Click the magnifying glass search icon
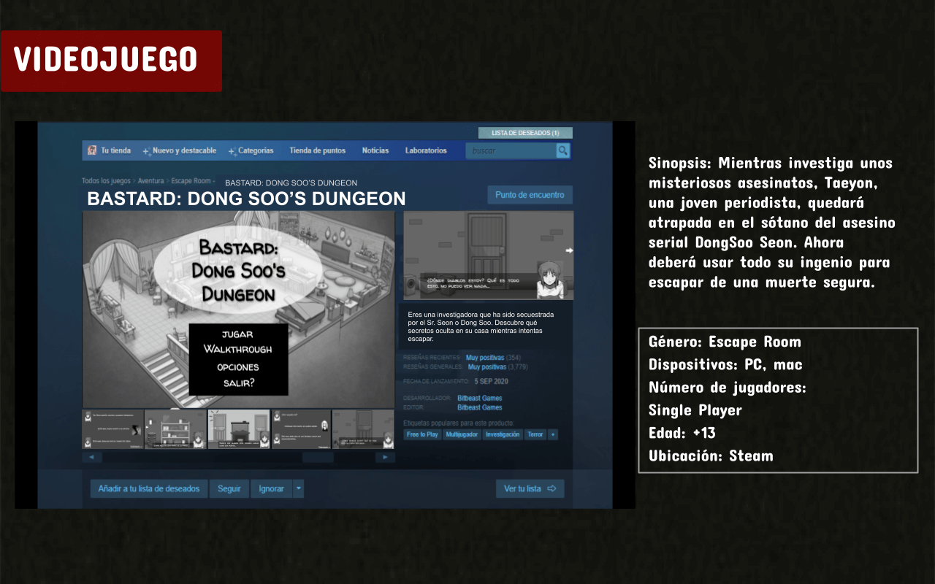 [562, 150]
